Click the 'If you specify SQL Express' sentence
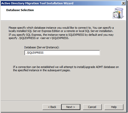 coord(61,36)
